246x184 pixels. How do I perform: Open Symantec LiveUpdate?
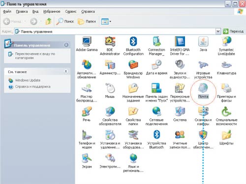226,46
